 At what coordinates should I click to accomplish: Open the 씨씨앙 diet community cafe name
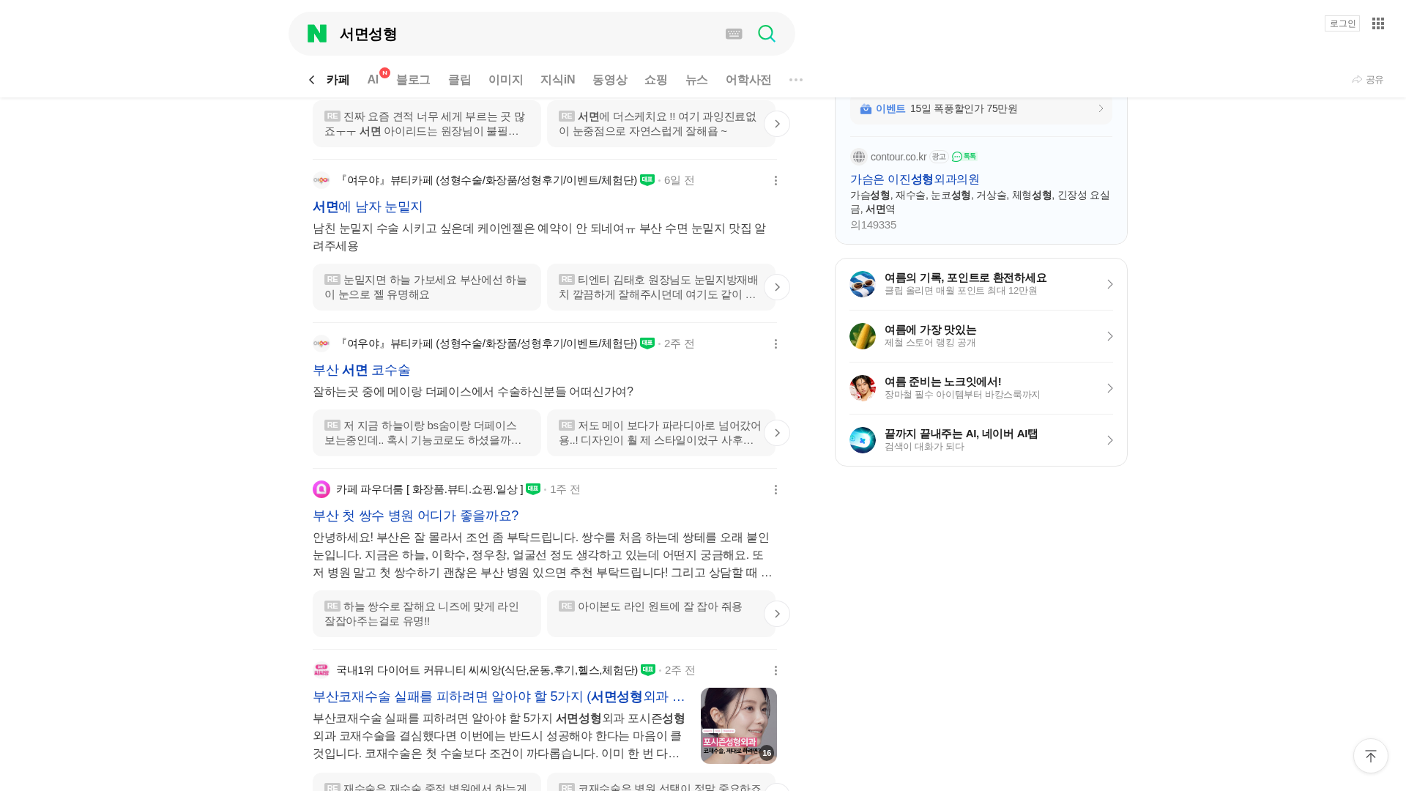[487, 670]
